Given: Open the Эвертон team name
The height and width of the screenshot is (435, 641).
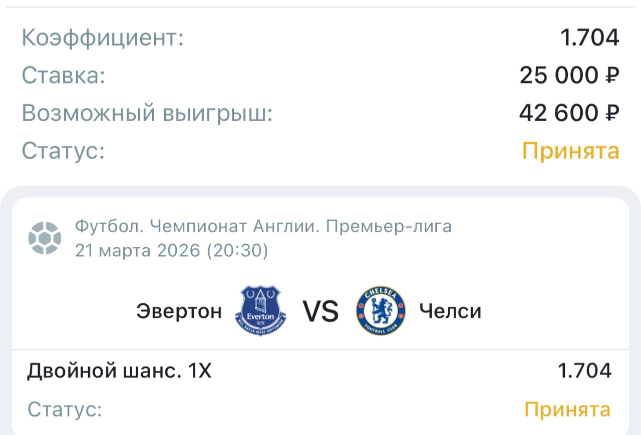Looking at the screenshot, I should click(x=179, y=311).
